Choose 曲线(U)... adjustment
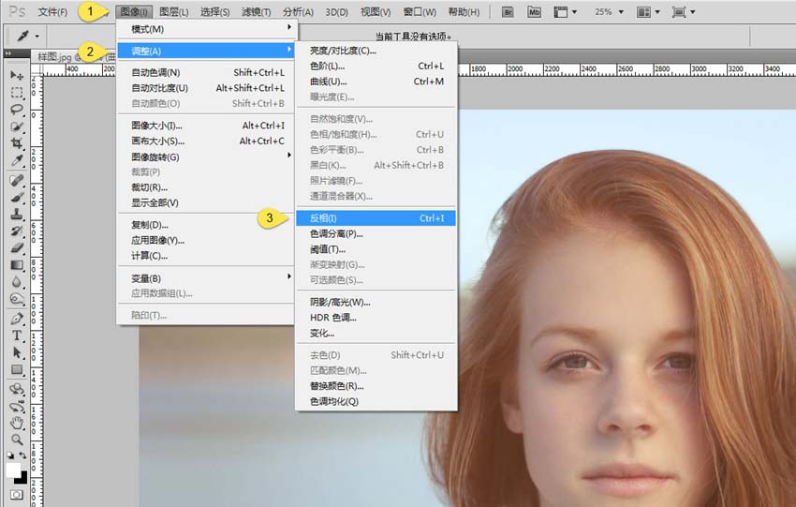796x507 pixels. click(376, 82)
